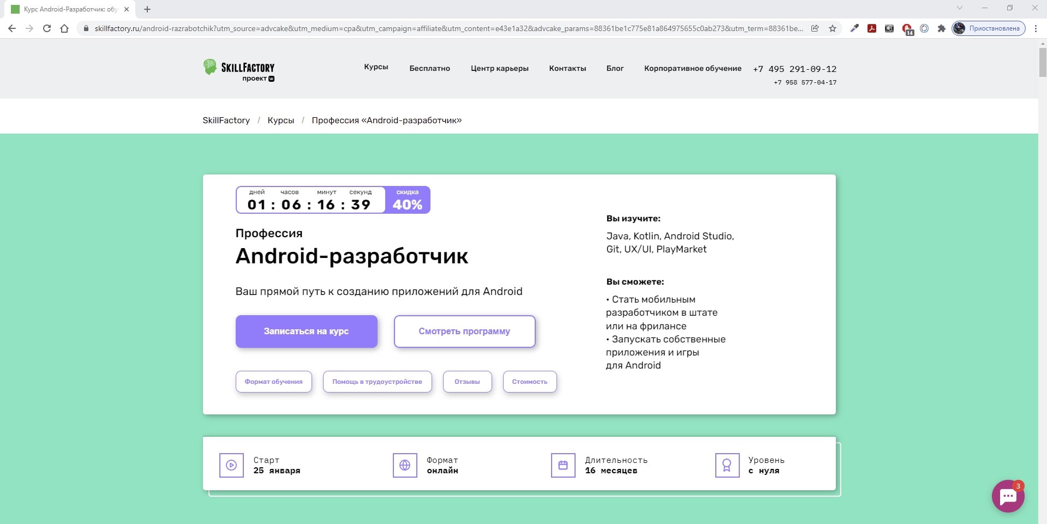Open the Центр карьеры menu item
Image resolution: width=1047 pixels, height=524 pixels.
click(500, 68)
